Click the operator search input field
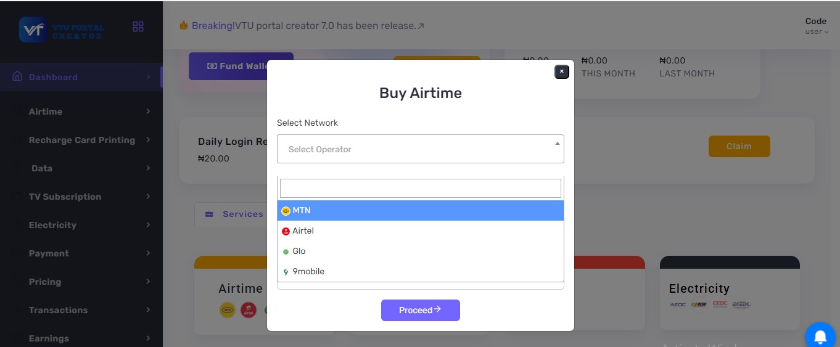The image size is (840, 347). point(421,188)
